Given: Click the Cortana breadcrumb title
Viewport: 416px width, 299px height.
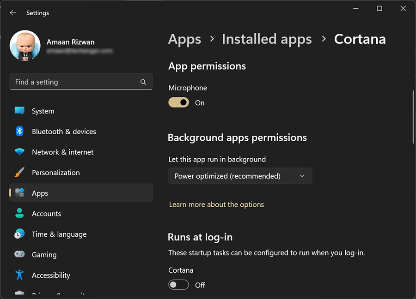Looking at the screenshot, I should (x=360, y=39).
